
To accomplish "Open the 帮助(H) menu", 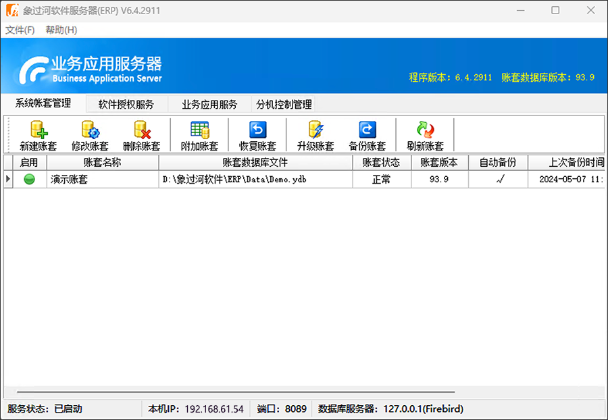I will 61,30.
